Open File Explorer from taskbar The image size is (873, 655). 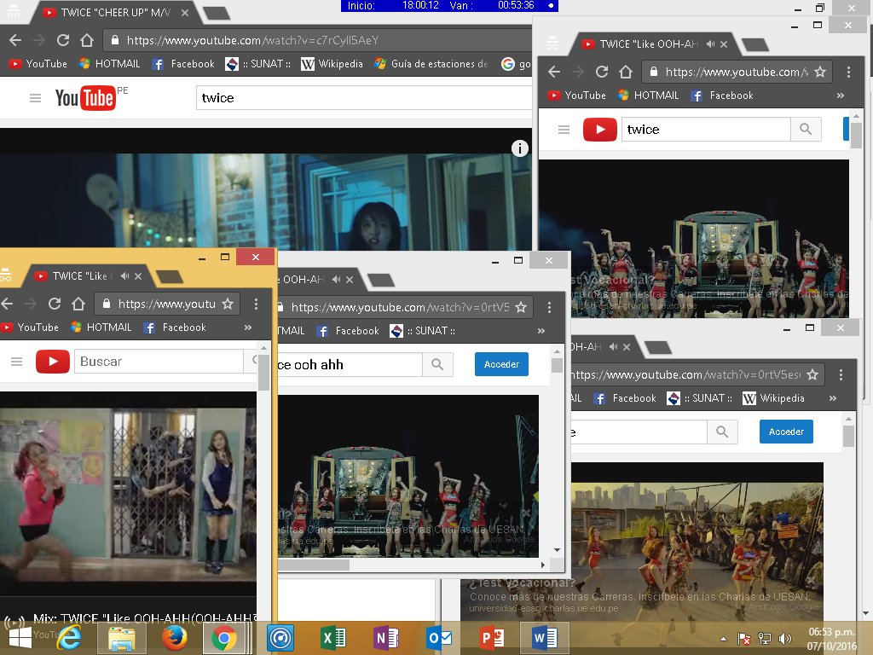(121, 638)
